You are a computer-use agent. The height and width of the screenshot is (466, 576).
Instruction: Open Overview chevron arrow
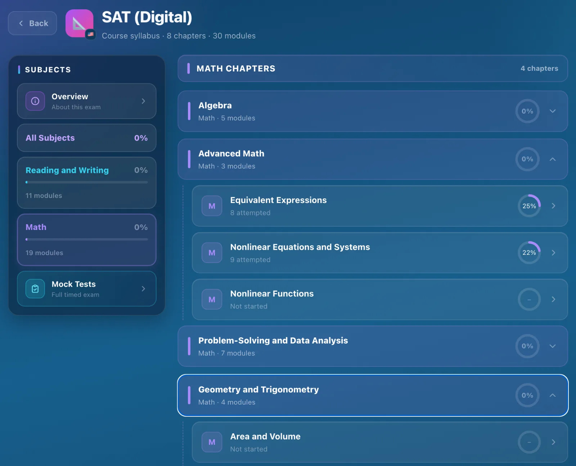point(143,101)
